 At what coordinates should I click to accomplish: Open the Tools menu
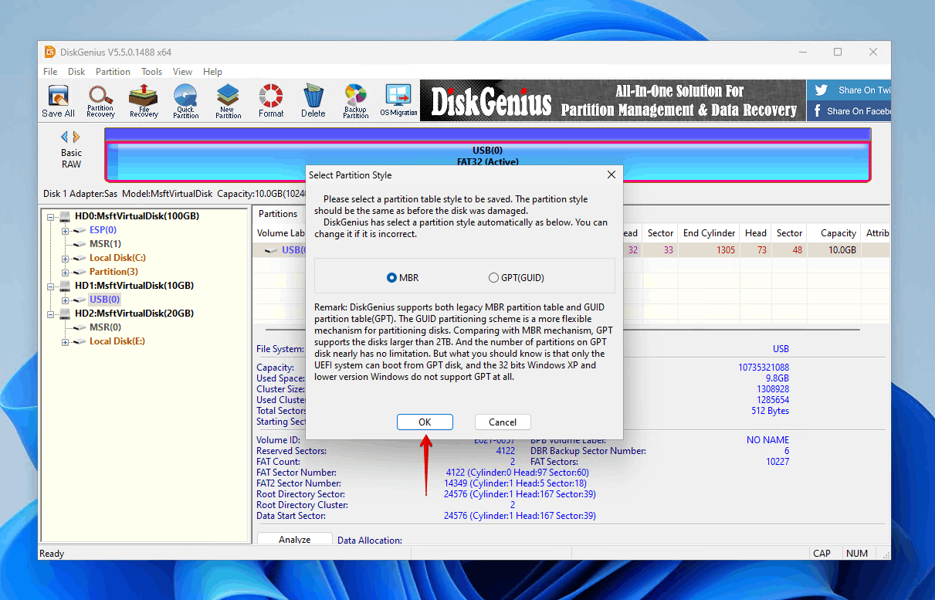pos(151,72)
